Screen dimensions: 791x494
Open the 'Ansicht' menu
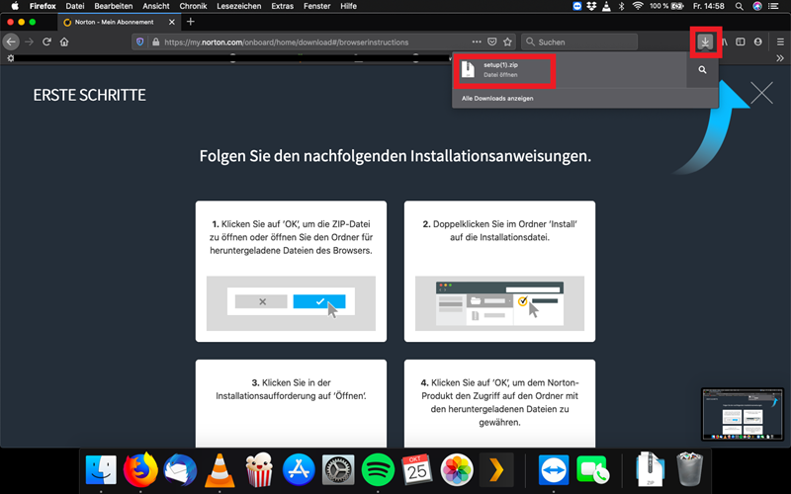click(x=156, y=6)
